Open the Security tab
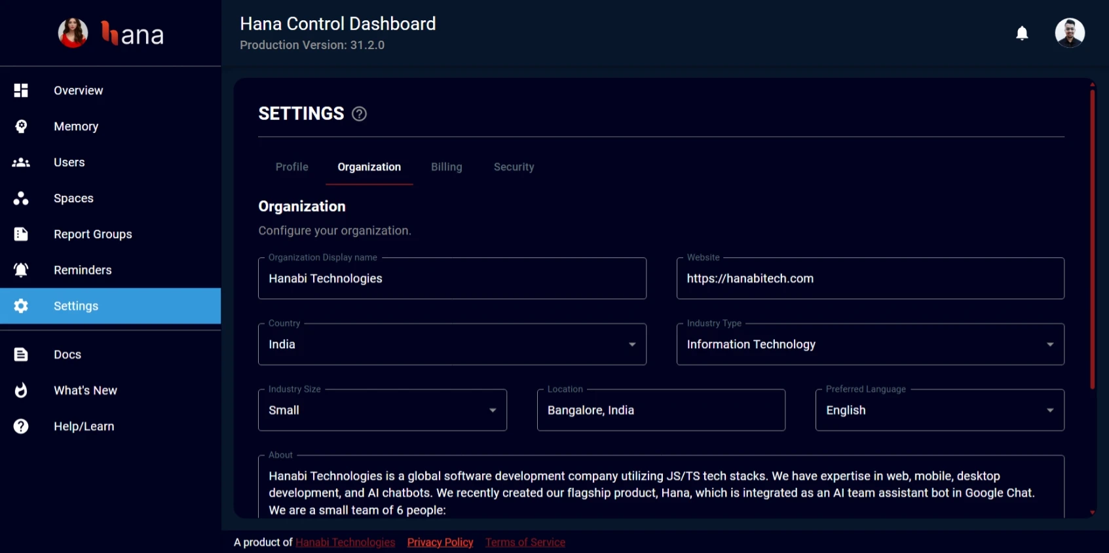The image size is (1109, 553). pyautogui.click(x=514, y=167)
